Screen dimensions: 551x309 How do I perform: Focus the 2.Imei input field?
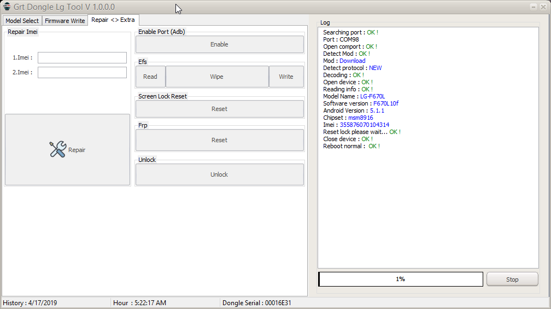(x=82, y=72)
